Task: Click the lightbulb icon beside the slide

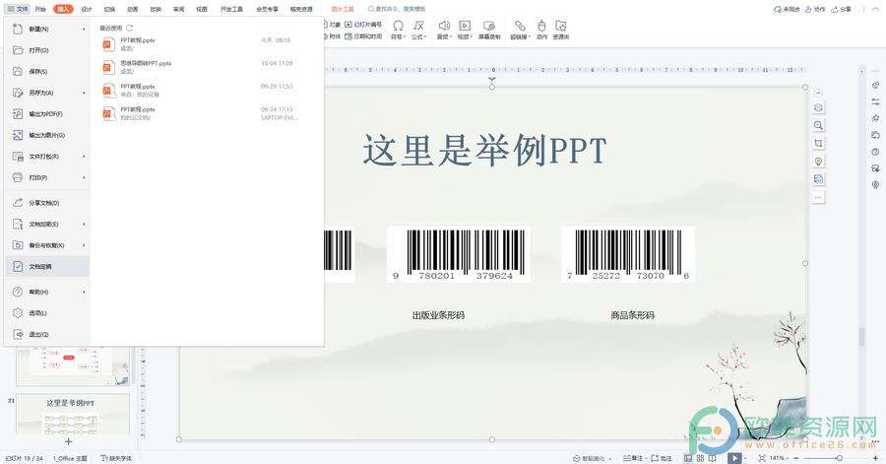Action: coord(818,162)
